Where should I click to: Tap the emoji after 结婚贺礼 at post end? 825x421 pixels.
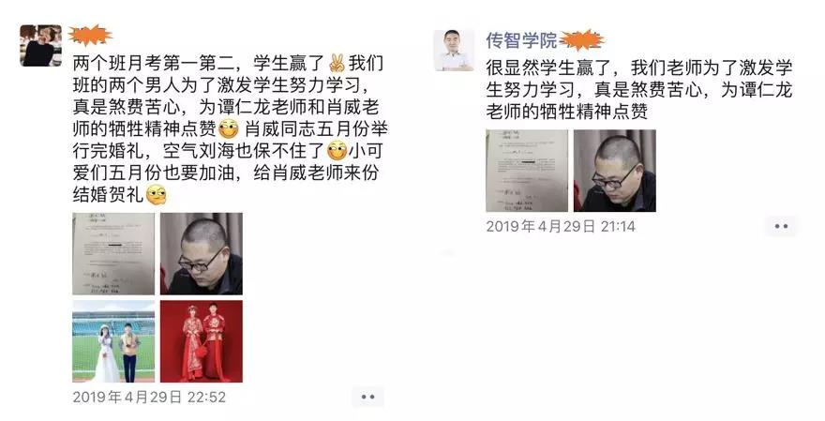click(x=157, y=195)
